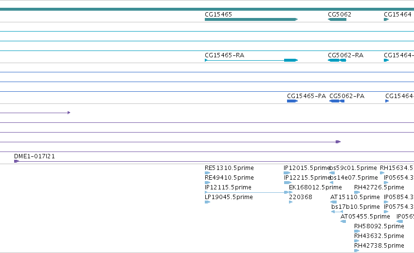
Task: Select the CG5062-RA transcript exon glyph
Action: [337, 60]
